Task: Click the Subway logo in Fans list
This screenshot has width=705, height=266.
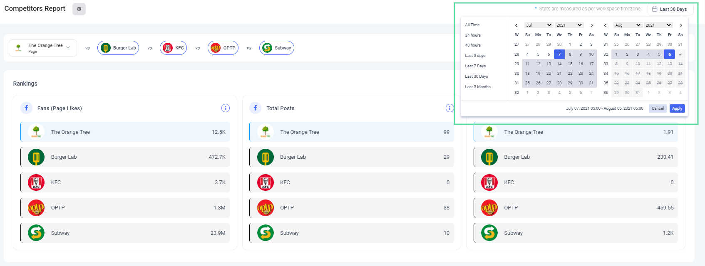Action: click(x=36, y=233)
